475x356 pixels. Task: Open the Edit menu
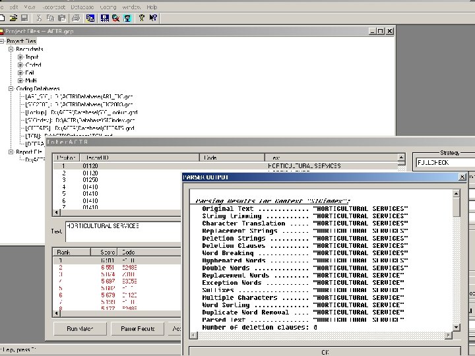[x=14, y=7]
